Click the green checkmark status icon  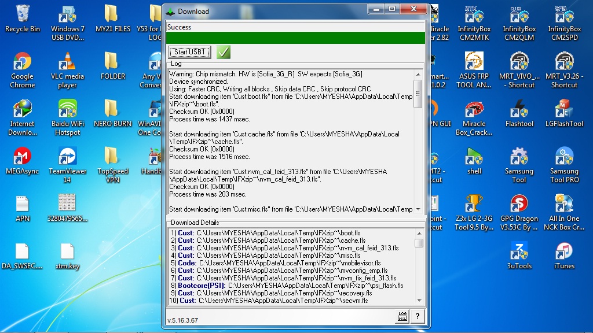click(x=224, y=52)
